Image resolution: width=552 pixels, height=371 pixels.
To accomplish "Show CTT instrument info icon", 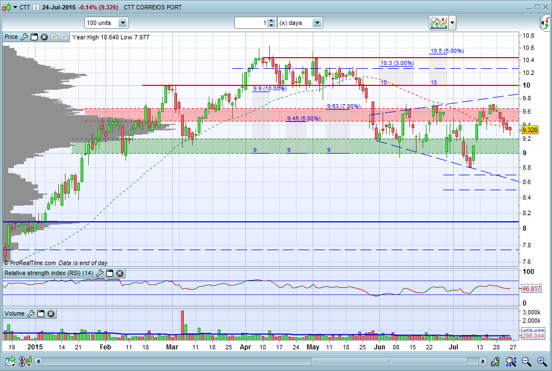I will click(36, 7).
